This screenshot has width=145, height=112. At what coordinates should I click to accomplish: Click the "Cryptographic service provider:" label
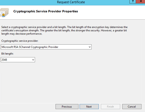(x=20, y=41)
